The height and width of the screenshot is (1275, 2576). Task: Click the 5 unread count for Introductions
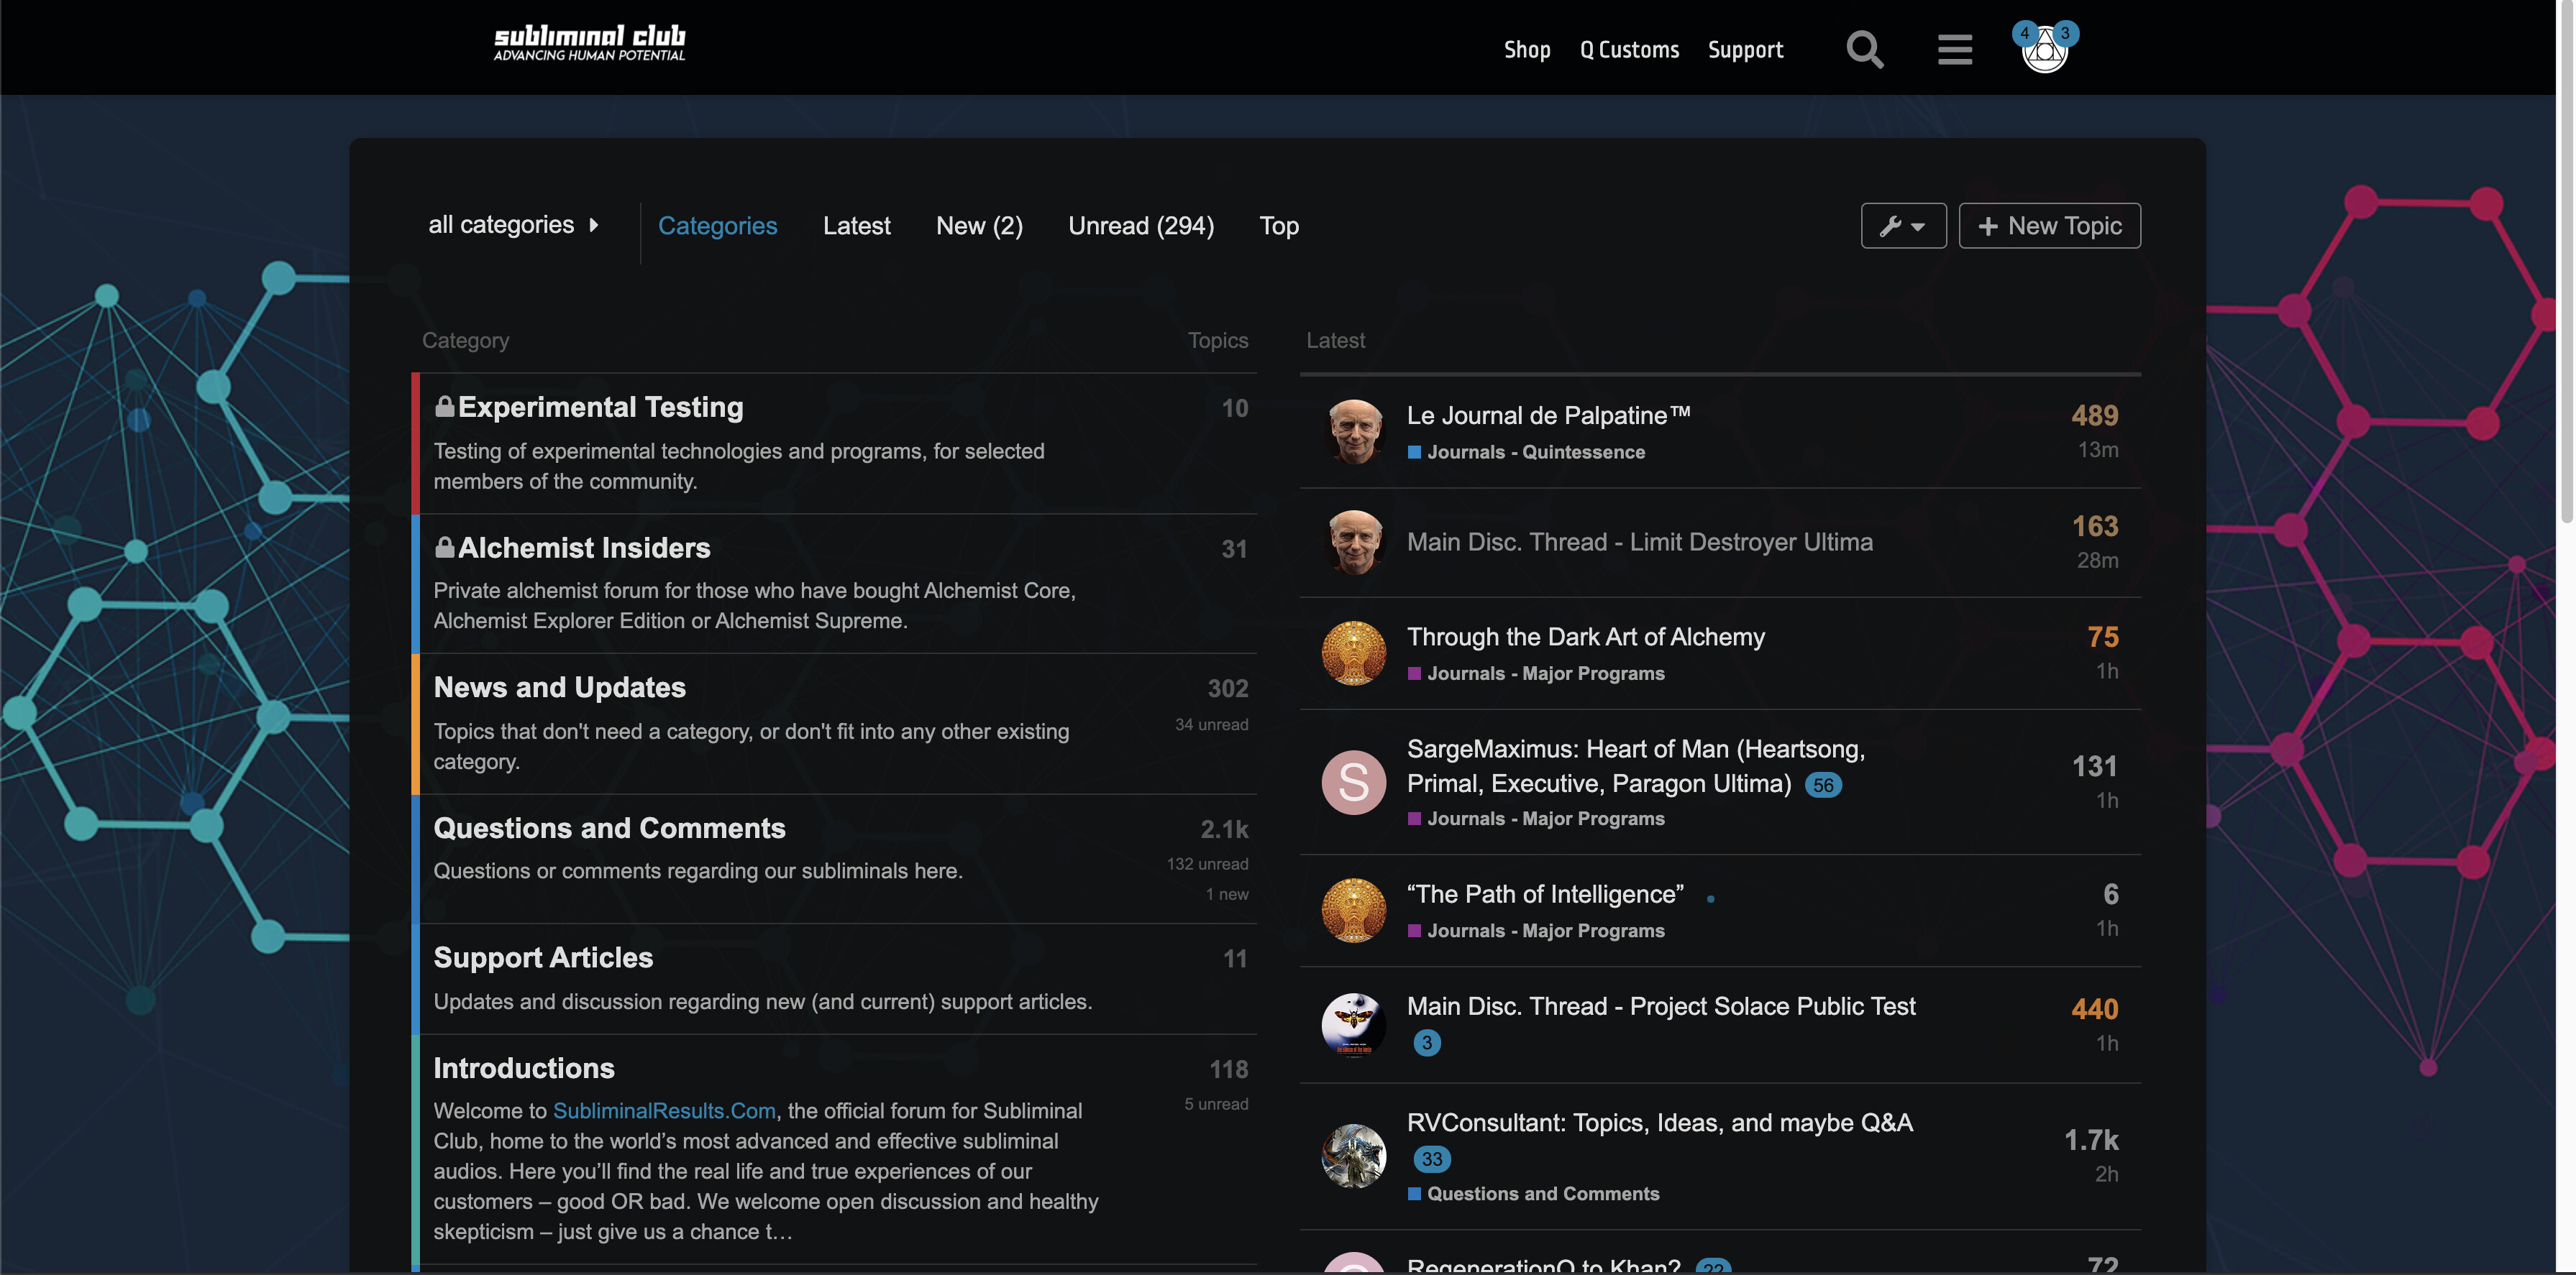pyautogui.click(x=1216, y=1105)
